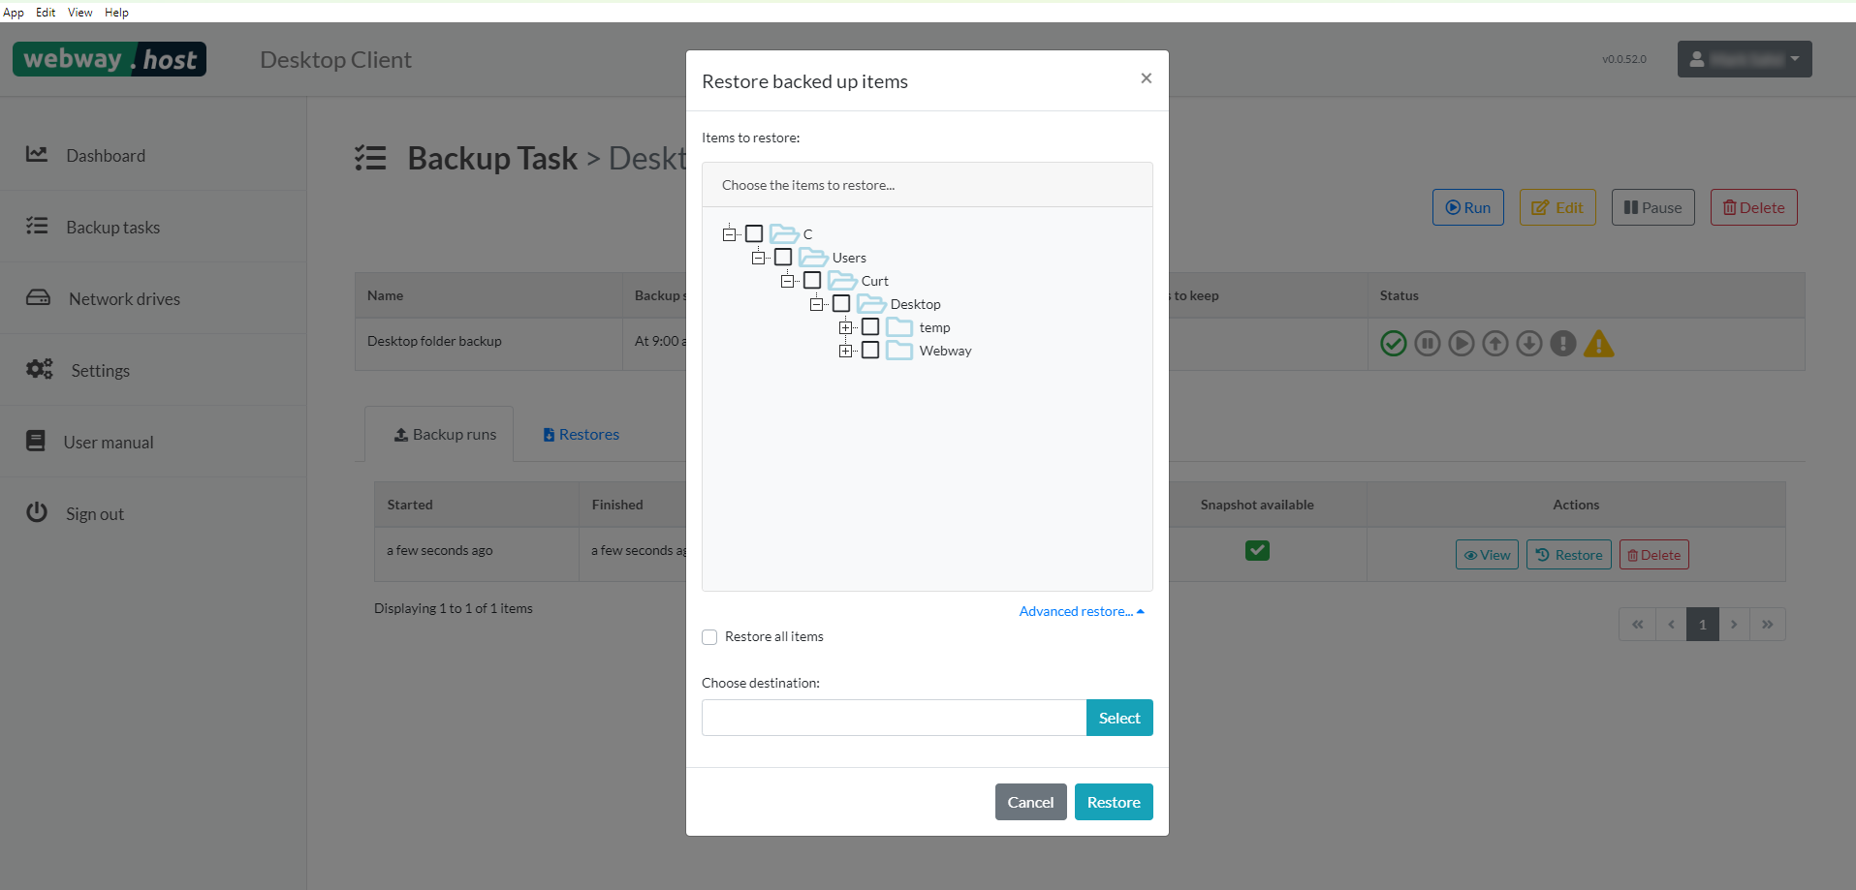The height and width of the screenshot is (890, 1856).
Task: Switch to the Restores tab
Action: tap(582, 435)
